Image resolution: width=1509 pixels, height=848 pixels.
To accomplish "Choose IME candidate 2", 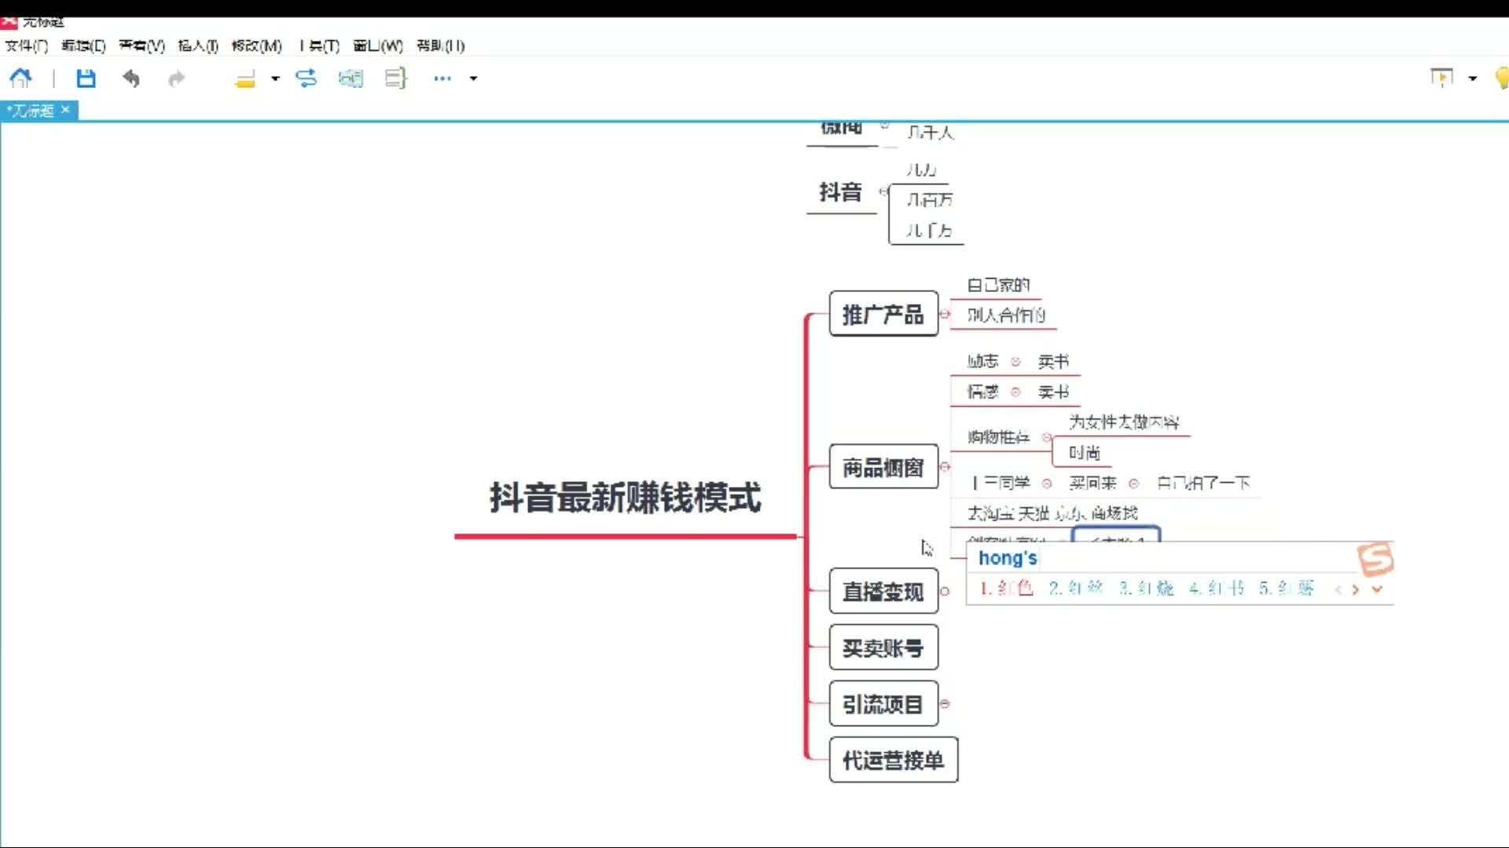I will click(1076, 588).
